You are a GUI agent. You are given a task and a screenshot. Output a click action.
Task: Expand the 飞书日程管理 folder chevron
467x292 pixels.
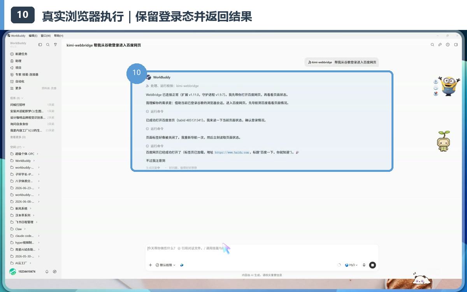37,222
